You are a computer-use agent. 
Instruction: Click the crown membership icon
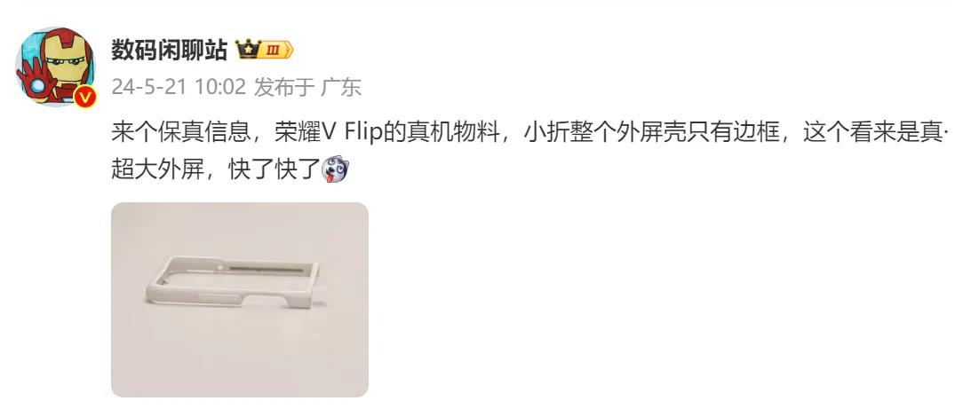point(247,50)
